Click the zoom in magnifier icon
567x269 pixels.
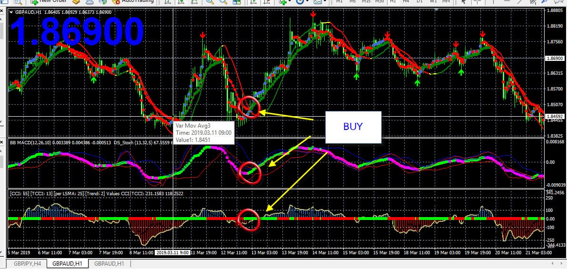pyautogui.click(x=209, y=2)
